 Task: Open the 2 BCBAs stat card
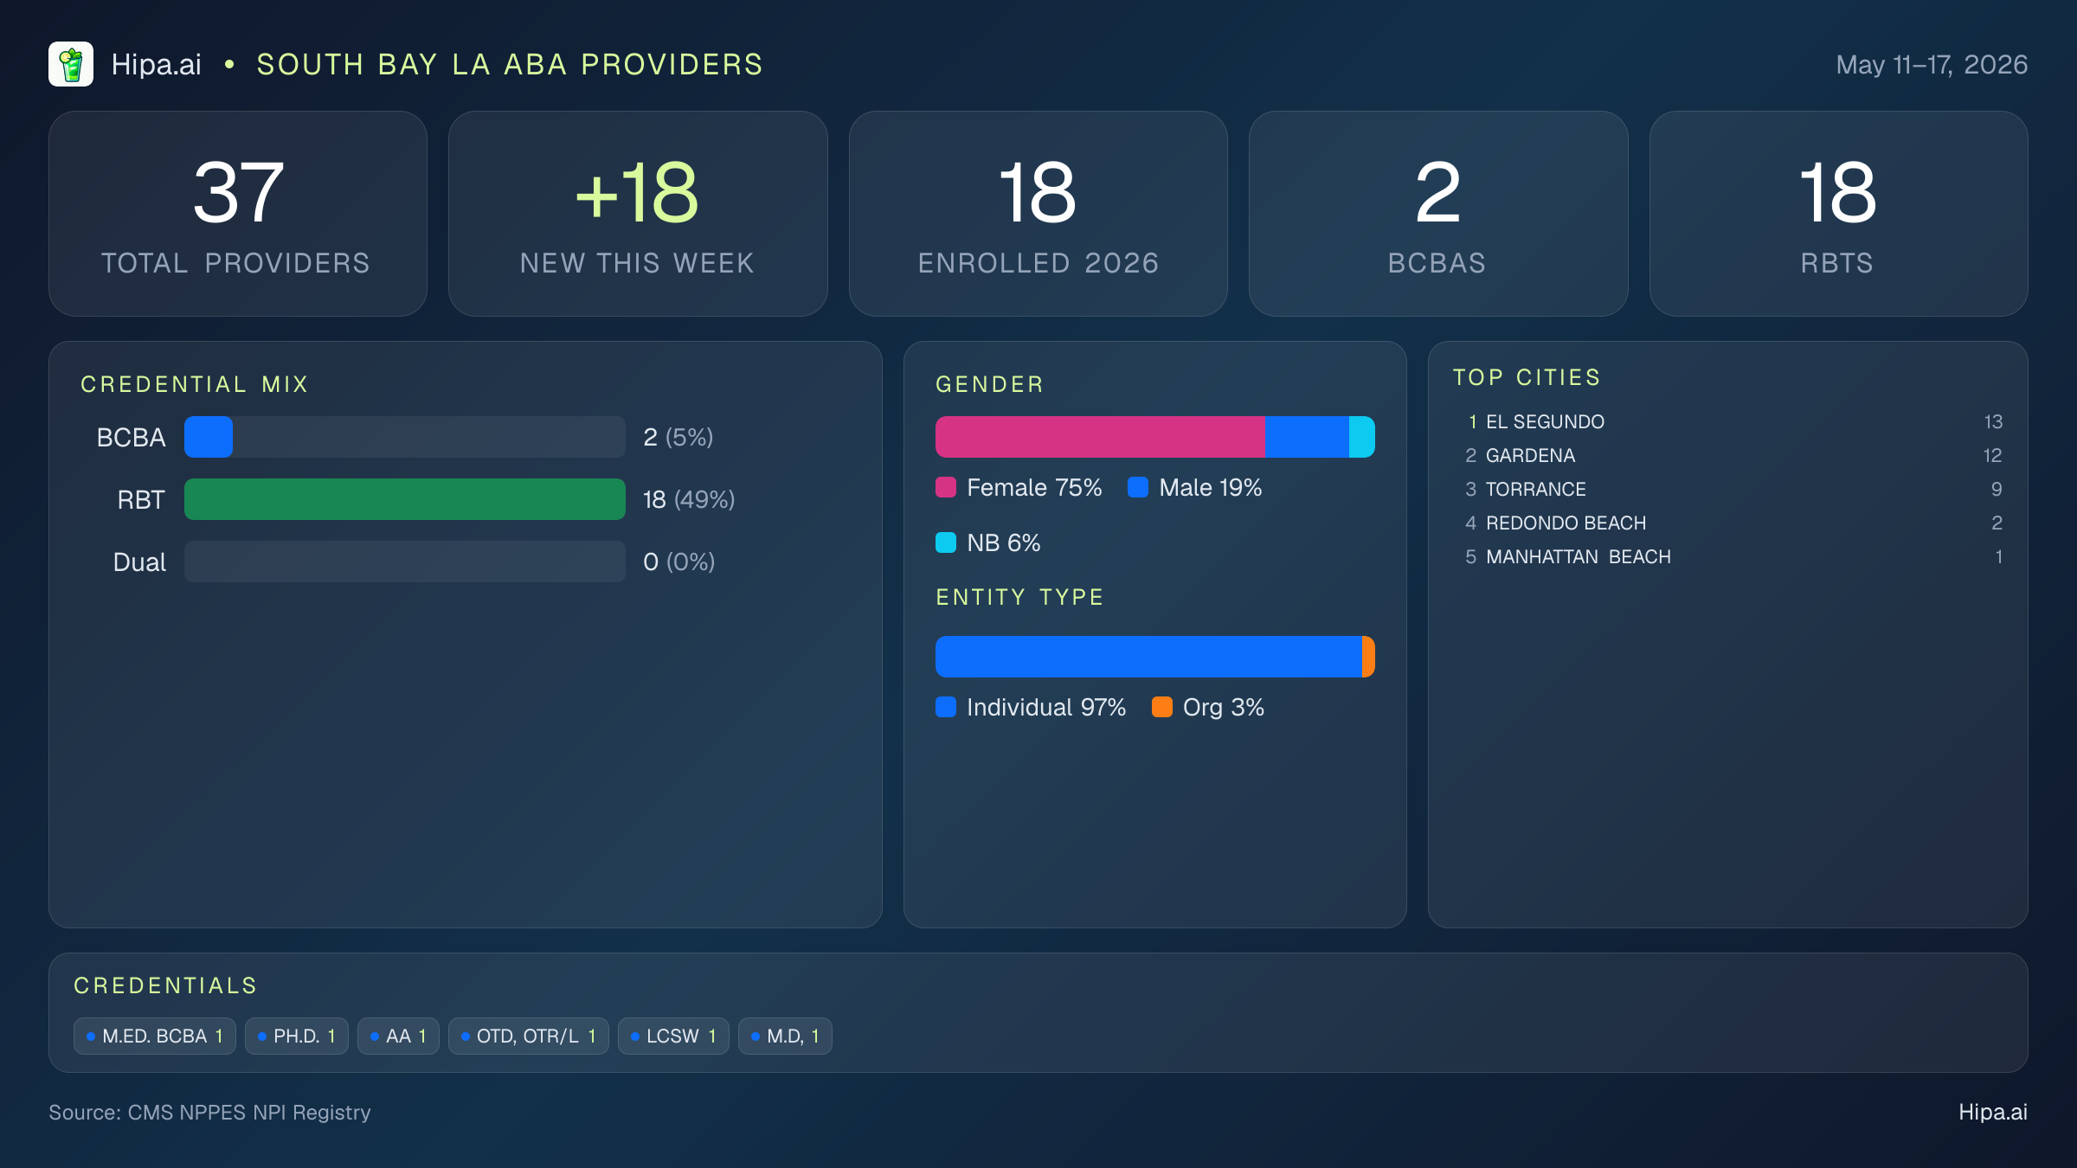(x=1438, y=214)
